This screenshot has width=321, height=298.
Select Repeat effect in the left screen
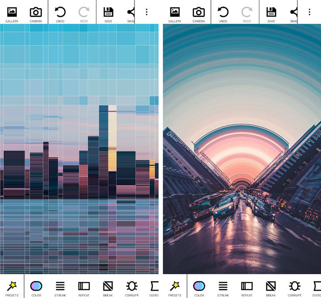[x=84, y=288]
